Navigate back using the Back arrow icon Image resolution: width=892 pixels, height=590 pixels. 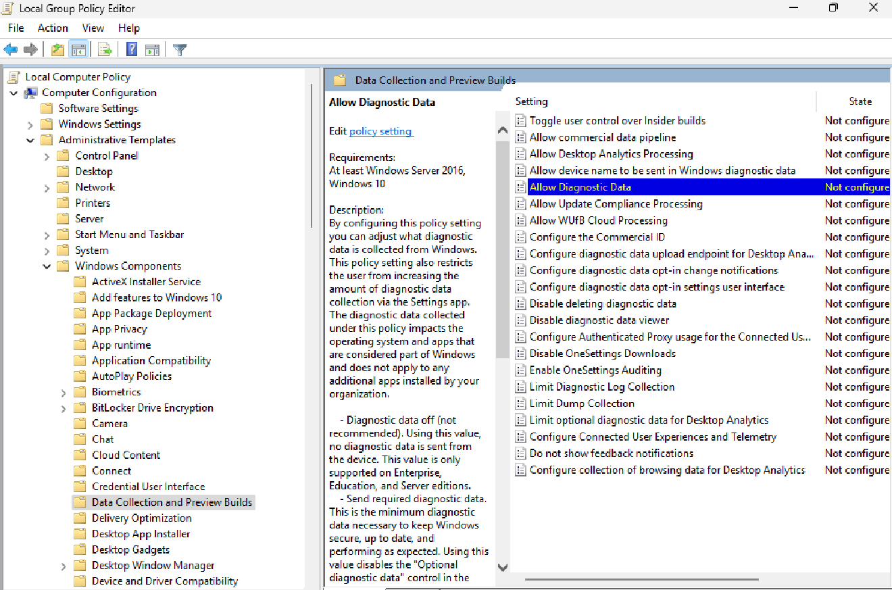(11, 49)
